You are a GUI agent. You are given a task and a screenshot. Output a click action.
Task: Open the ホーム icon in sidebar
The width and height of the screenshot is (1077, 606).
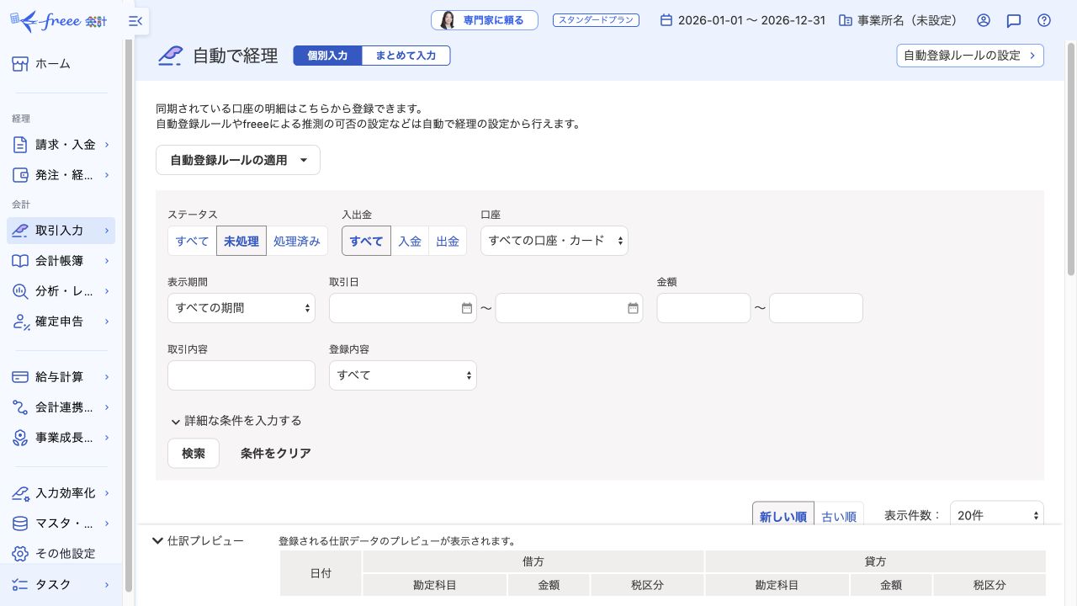pos(21,64)
